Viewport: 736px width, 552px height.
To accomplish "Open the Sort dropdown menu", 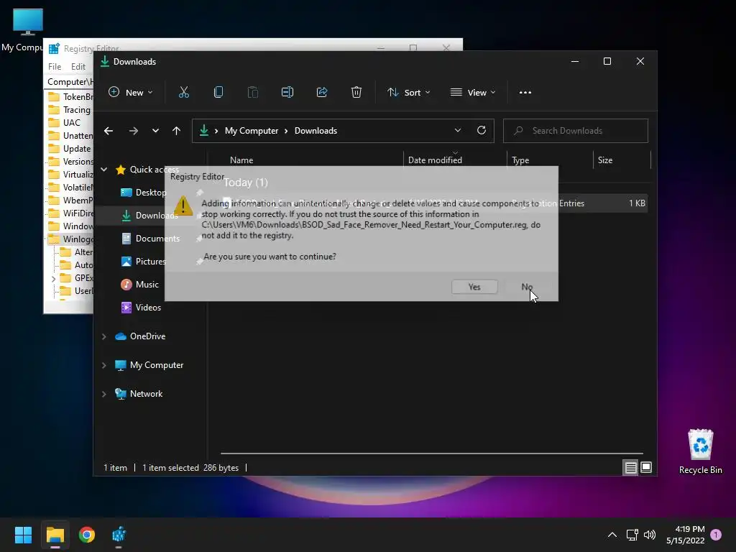I will 408,93.
